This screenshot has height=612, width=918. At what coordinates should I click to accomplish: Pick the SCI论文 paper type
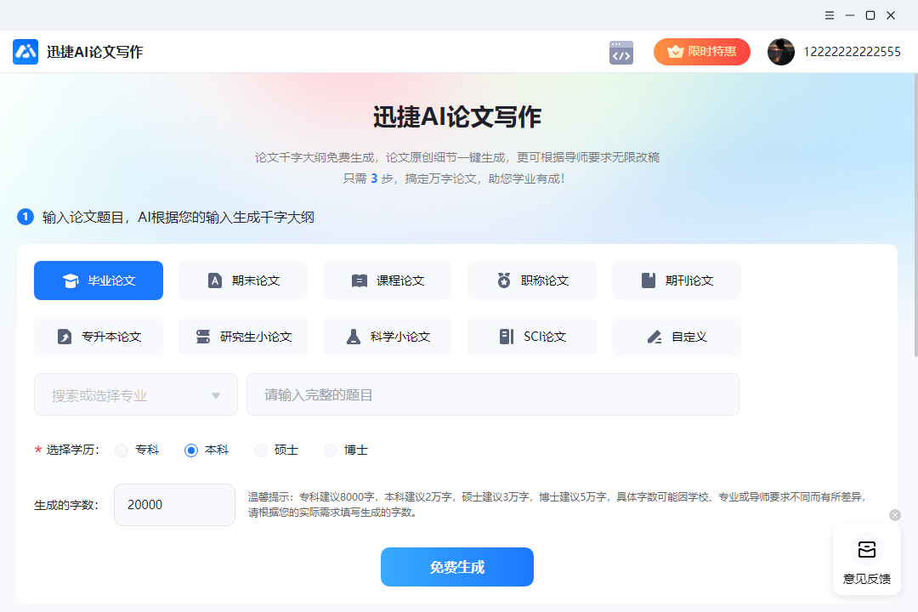point(532,337)
